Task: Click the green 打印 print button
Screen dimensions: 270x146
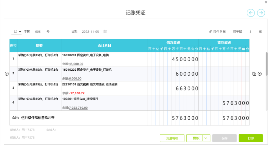Action: pyautogui.click(x=250, y=138)
